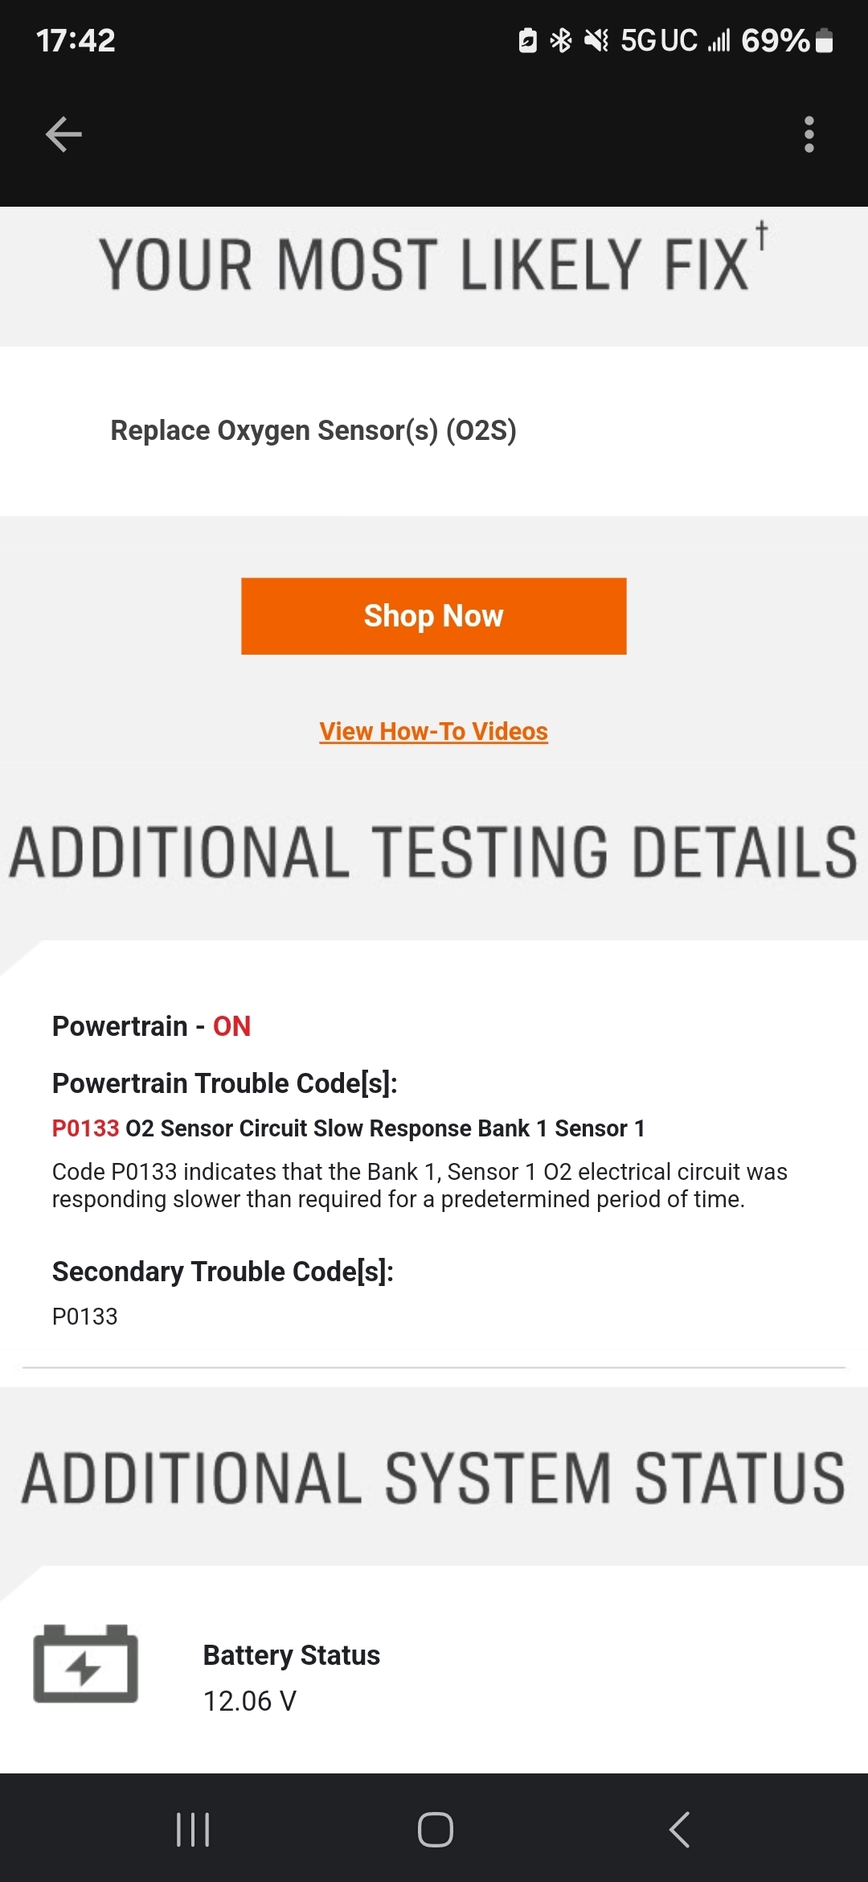Tap the Bluetooth icon in status bar

tap(560, 40)
